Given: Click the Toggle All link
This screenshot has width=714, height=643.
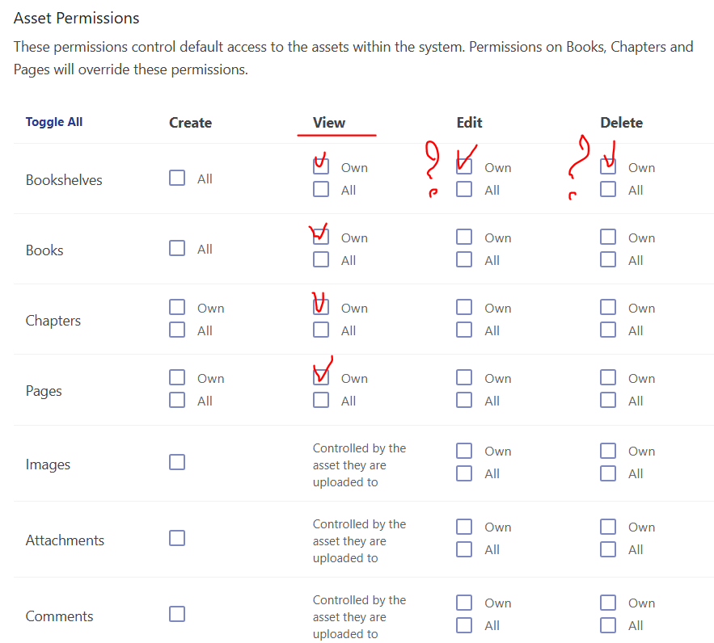Looking at the screenshot, I should pos(53,122).
